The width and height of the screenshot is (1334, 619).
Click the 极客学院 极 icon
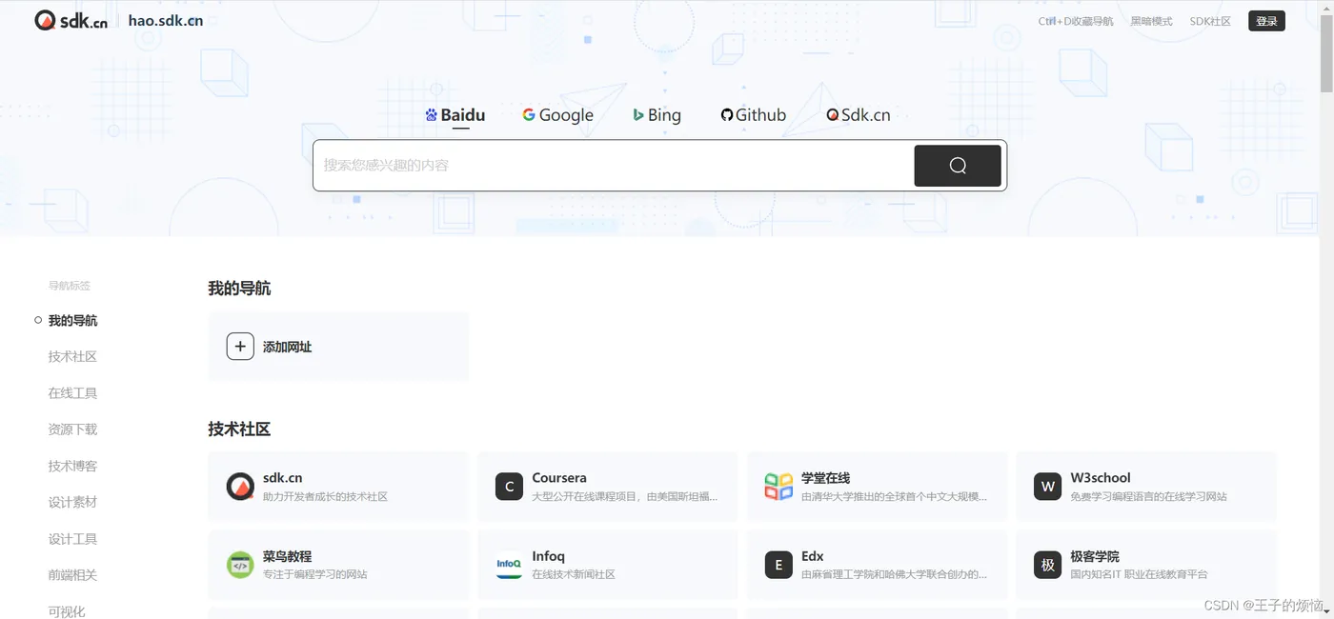pos(1048,565)
